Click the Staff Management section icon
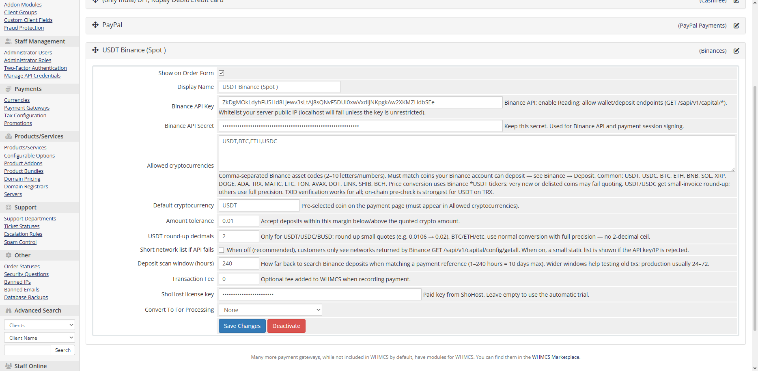Image resolution: width=758 pixels, height=371 pixels. [x=8, y=41]
